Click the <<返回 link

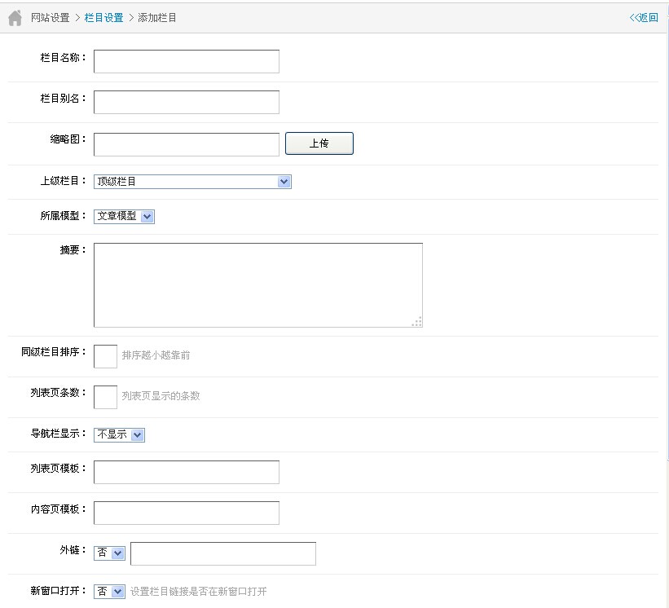point(644,17)
